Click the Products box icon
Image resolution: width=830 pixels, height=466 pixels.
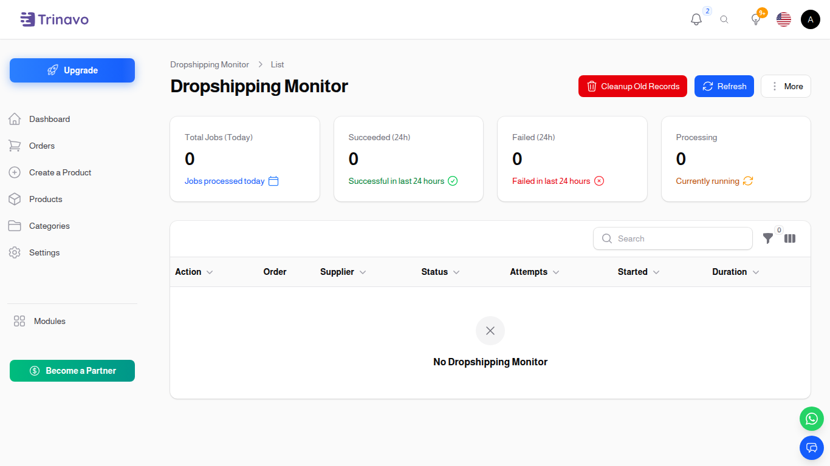coord(15,199)
